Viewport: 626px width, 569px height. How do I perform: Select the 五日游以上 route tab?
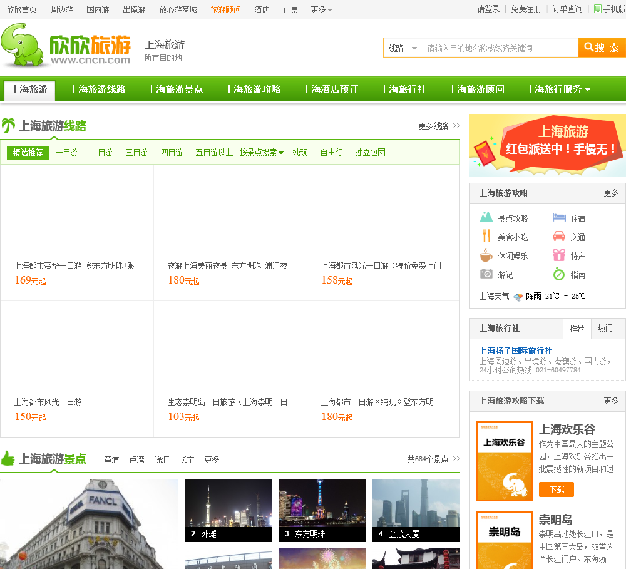point(214,152)
